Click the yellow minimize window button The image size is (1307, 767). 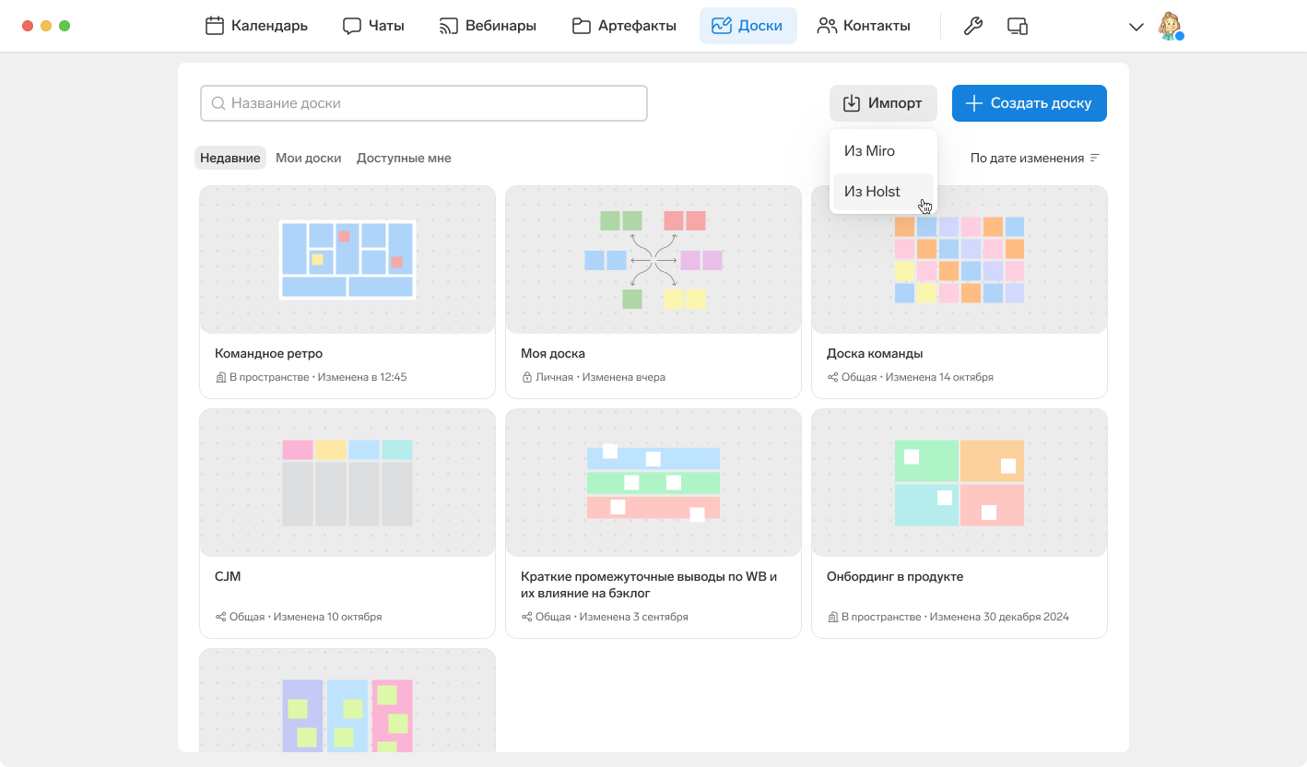[x=46, y=26]
